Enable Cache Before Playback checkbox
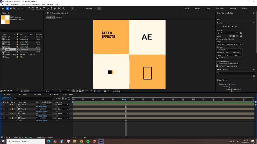The image size is (257, 144). tap(217, 39)
